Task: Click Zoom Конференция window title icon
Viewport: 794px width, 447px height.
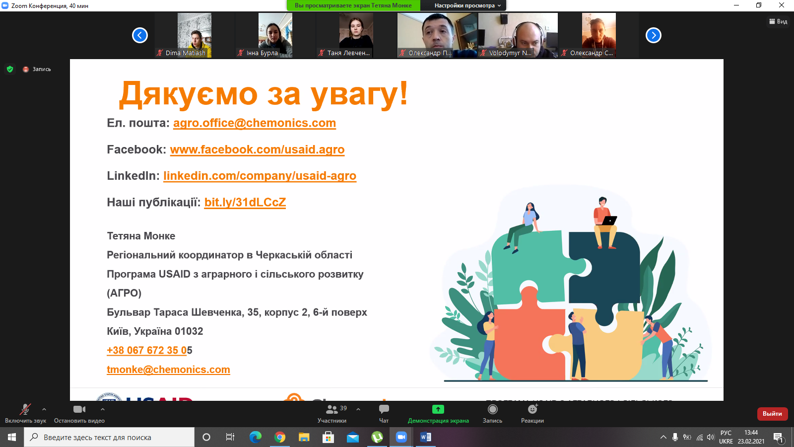Action: tap(5, 5)
